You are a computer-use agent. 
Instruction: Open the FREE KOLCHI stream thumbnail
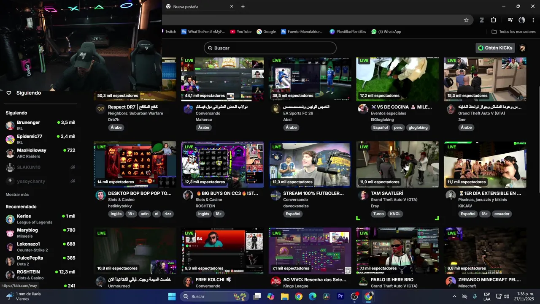click(222, 251)
